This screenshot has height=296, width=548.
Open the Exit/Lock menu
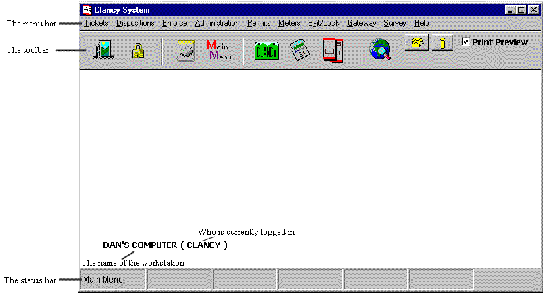click(324, 23)
